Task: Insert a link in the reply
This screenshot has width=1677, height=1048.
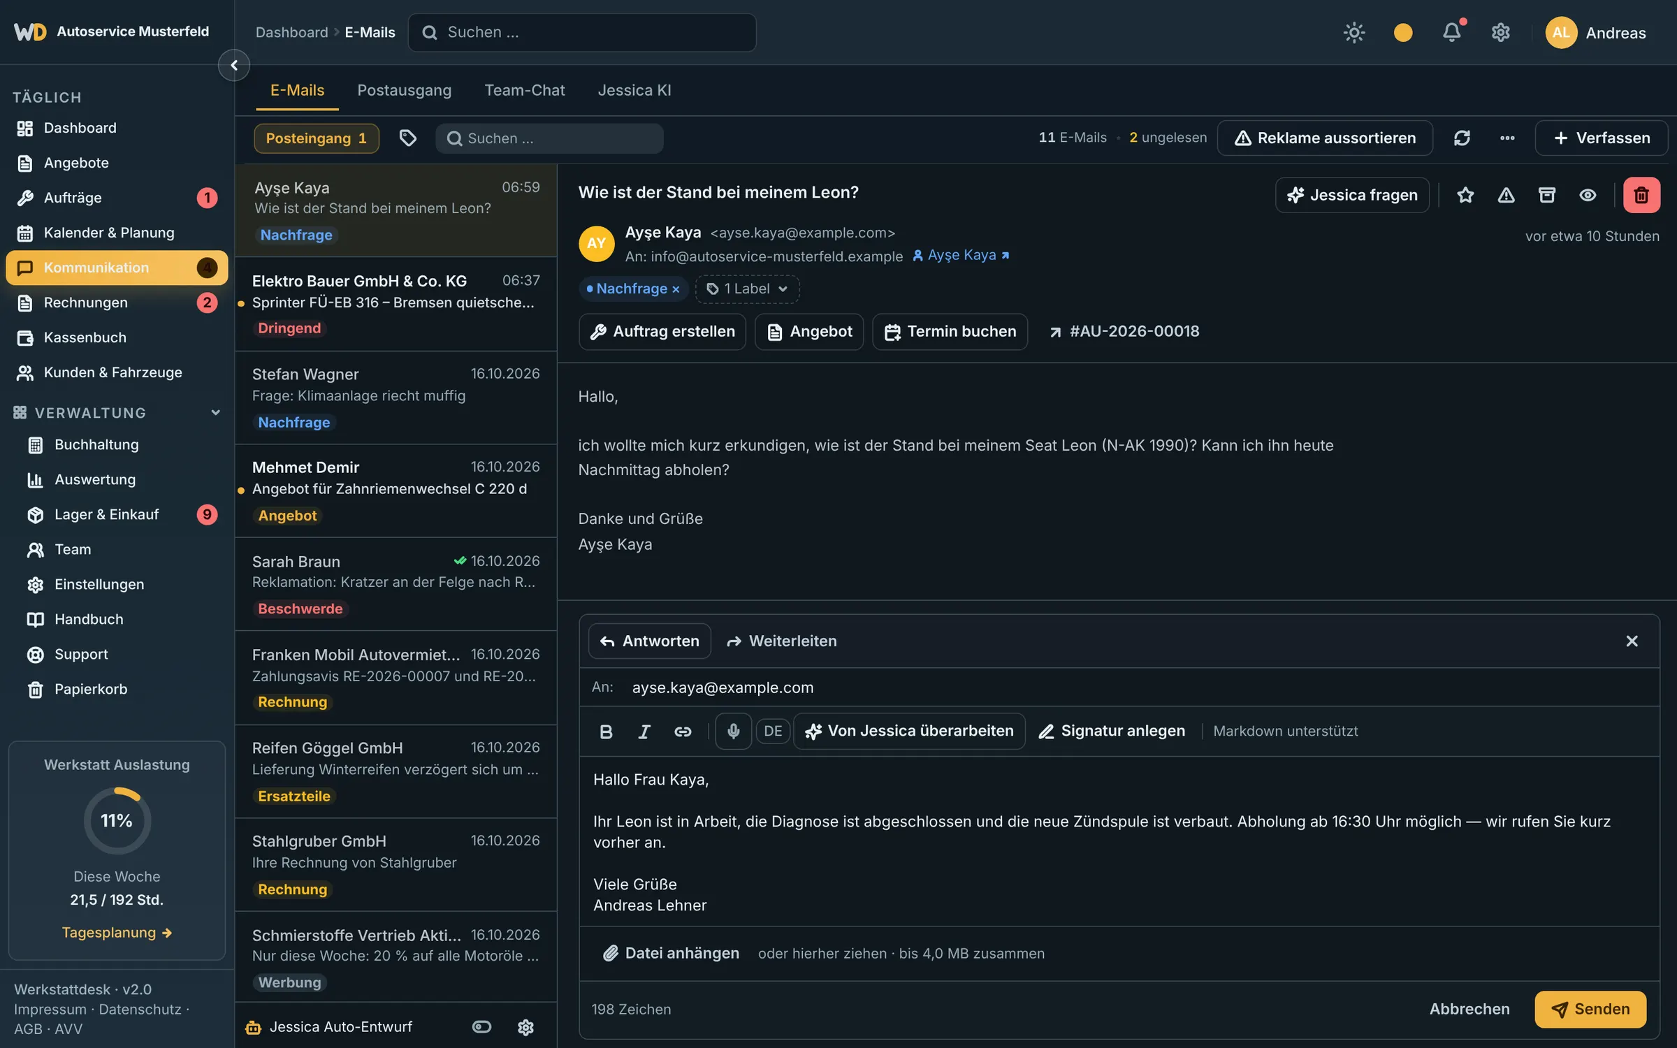Action: pos(683,731)
